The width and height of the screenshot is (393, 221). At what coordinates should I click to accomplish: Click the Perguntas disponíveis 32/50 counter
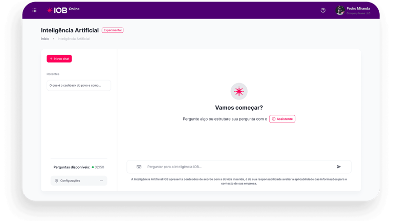79,167
